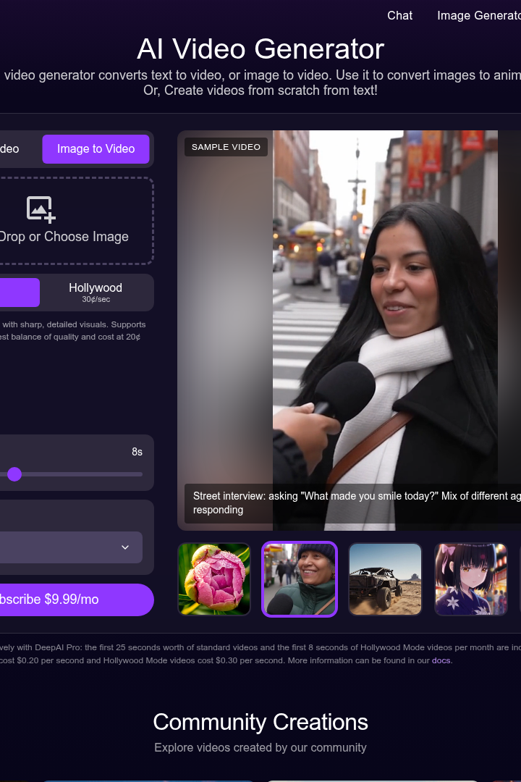Screen dimensions: 521x782
Task: Choose the Hollywood 30¢/sec mode
Action: click(x=96, y=293)
